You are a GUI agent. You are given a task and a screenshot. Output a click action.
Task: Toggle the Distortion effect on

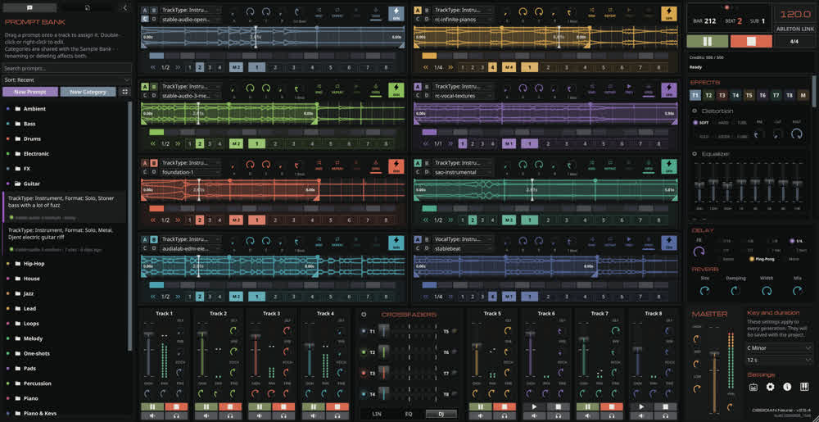pyautogui.click(x=695, y=111)
